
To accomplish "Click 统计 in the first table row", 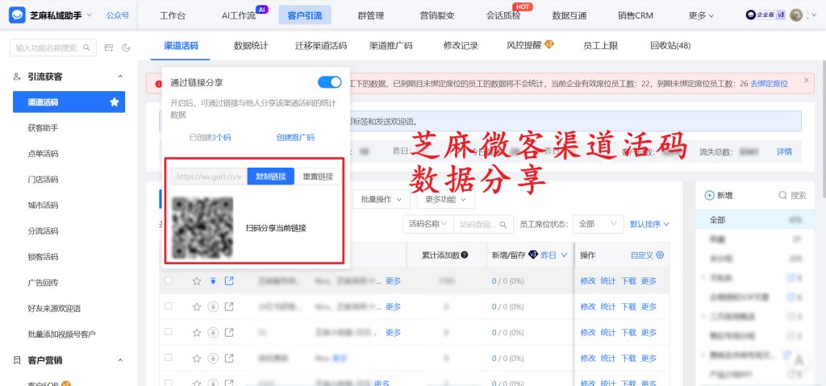I will tap(608, 281).
